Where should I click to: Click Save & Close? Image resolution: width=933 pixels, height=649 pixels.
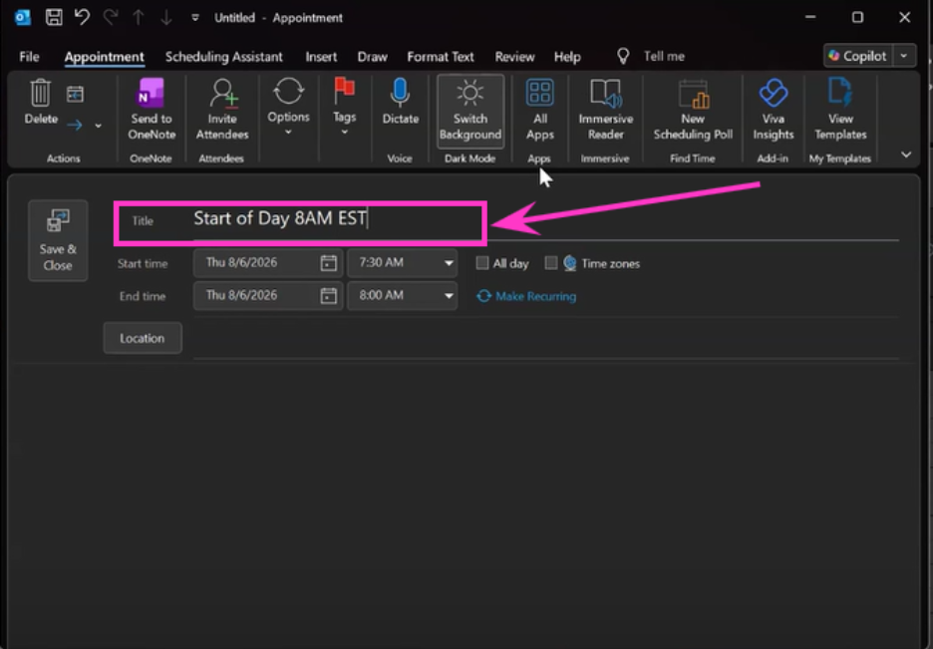[x=58, y=240]
